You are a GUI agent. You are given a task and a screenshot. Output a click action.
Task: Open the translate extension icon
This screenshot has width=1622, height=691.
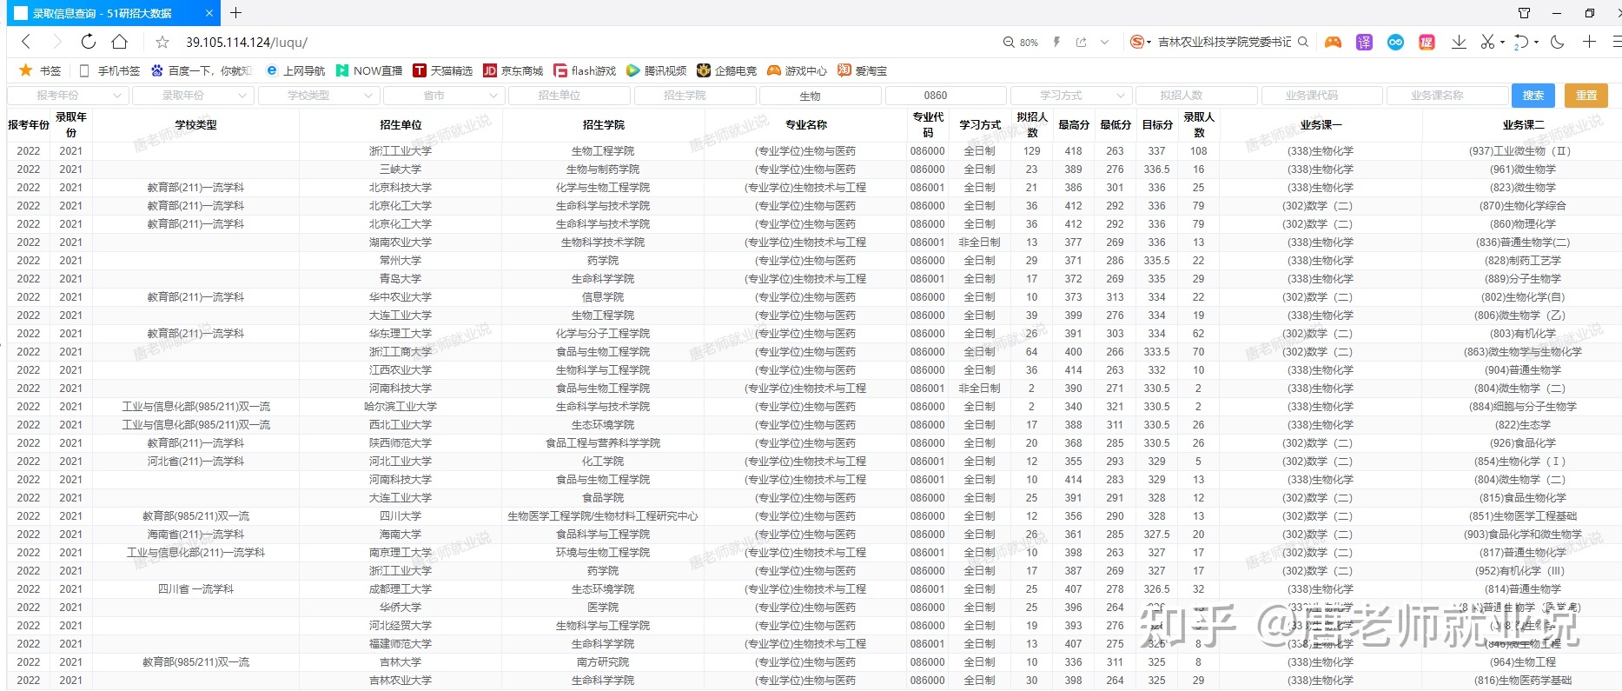click(x=1364, y=42)
